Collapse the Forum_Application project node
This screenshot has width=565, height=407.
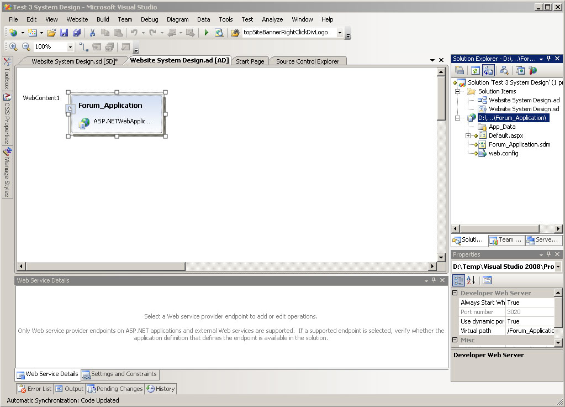458,118
